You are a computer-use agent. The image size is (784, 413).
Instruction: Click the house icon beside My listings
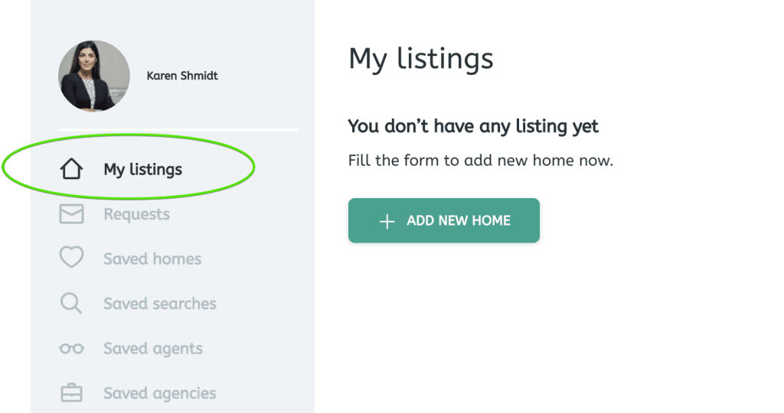[71, 169]
